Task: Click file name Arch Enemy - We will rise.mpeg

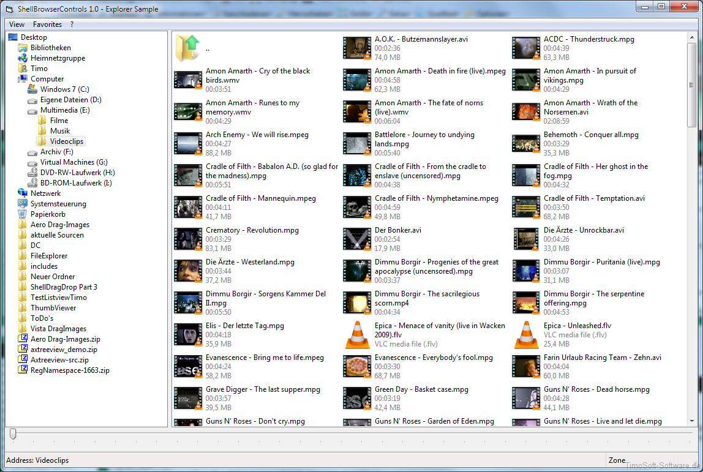Action: 257,135
